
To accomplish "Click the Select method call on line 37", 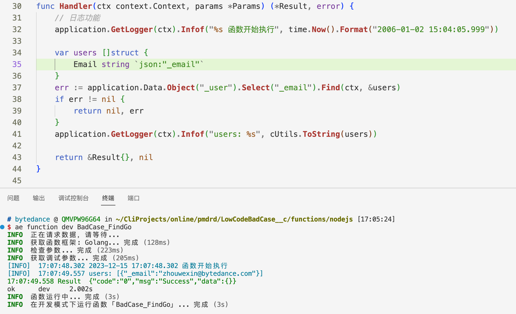I will 256,87.
